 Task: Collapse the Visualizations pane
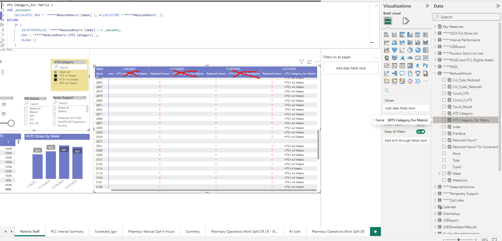pos(427,6)
